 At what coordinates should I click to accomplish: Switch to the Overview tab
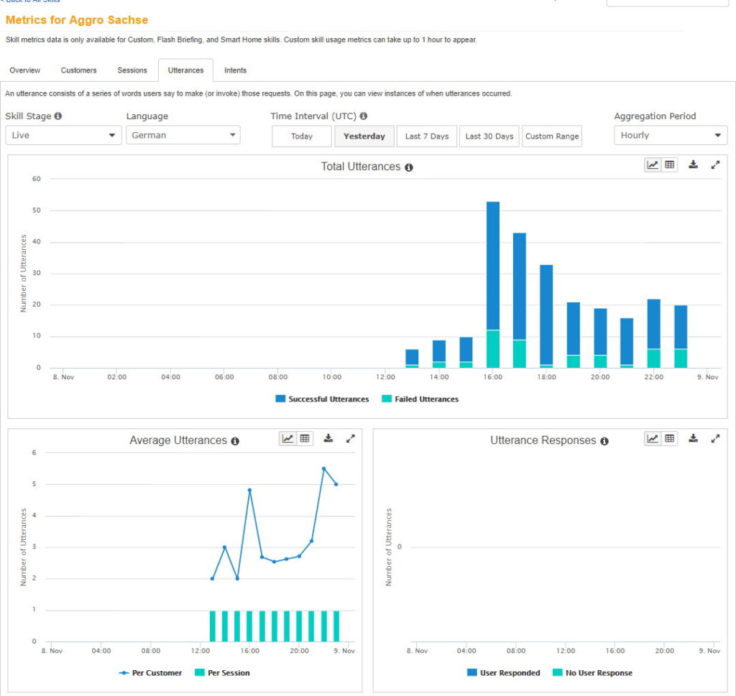click(x=25, y=70)
